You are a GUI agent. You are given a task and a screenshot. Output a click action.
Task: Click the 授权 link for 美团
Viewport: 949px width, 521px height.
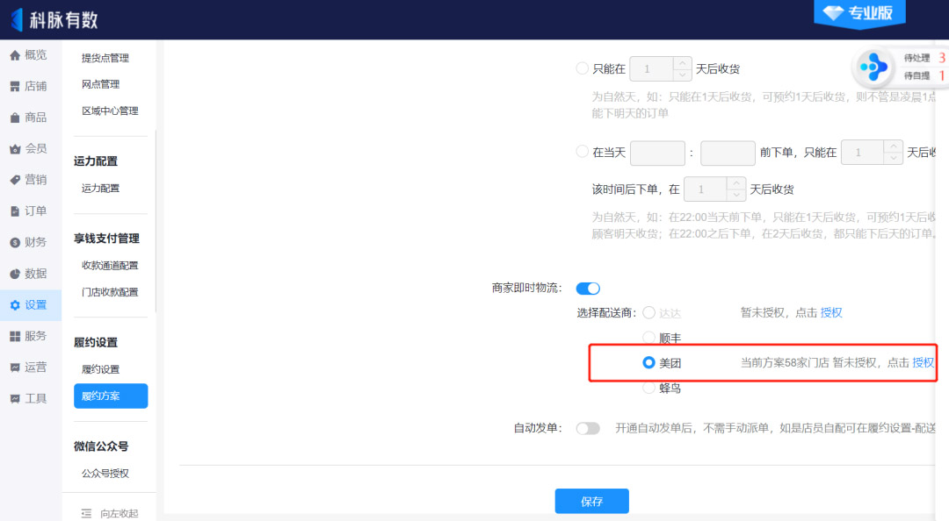(923, 362)
